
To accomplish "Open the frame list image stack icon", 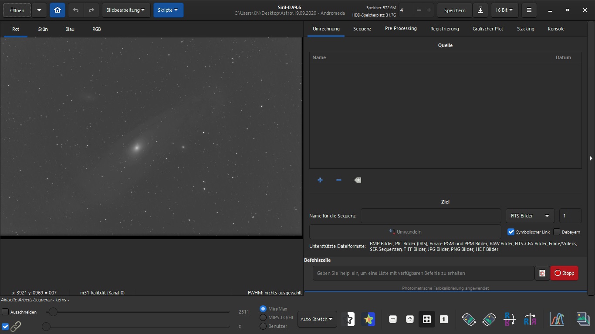I will click(x=583, y=319).
